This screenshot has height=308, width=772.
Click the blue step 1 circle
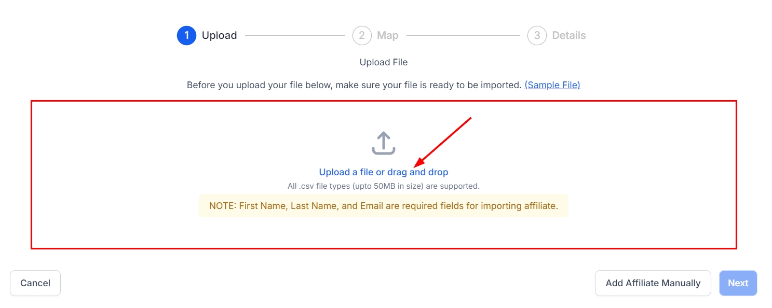[186, 36]
